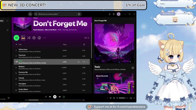Click the Alias on the Moon link in album header
The height and width of the screenshot is (110, 196).
point(51,30)
